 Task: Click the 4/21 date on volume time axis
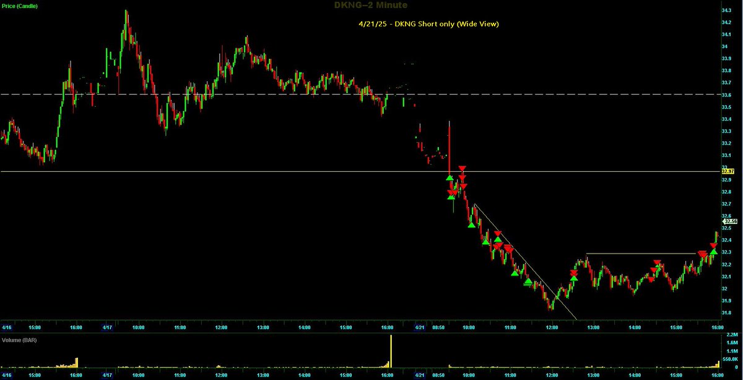click(419, 375)
